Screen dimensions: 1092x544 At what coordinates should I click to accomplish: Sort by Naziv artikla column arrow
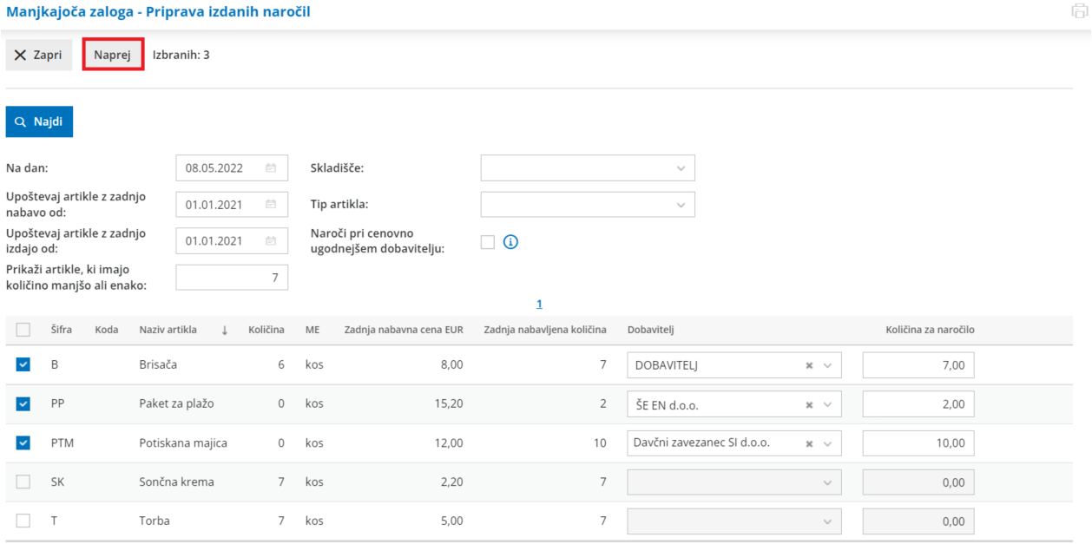click(x=225, y=330)
